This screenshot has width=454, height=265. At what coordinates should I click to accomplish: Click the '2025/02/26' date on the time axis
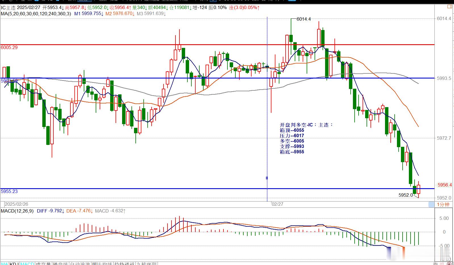click(16, 204)
